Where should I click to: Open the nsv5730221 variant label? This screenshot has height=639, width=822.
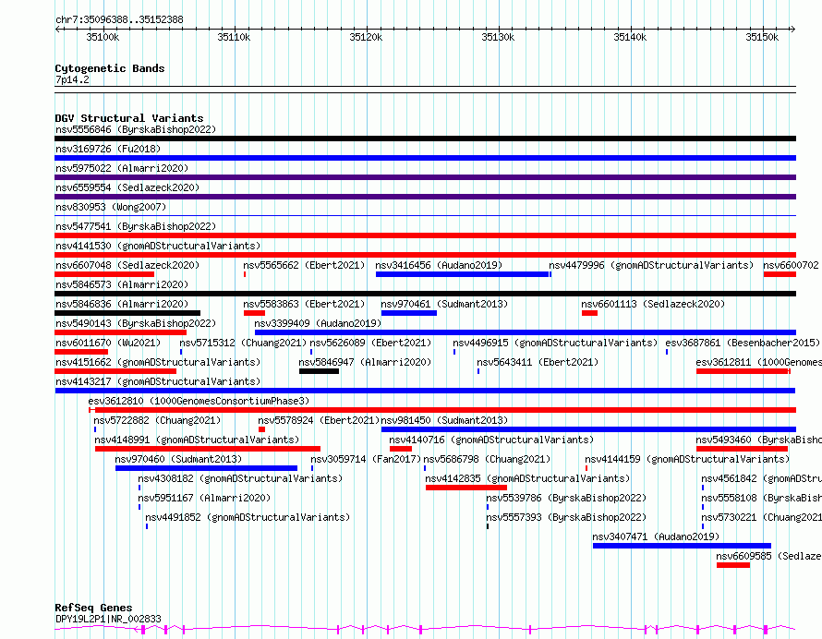click(761, 517)
